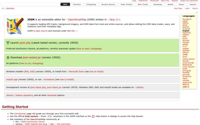
Task: Open the Introduction page link
Action: (x=20, y=113)
